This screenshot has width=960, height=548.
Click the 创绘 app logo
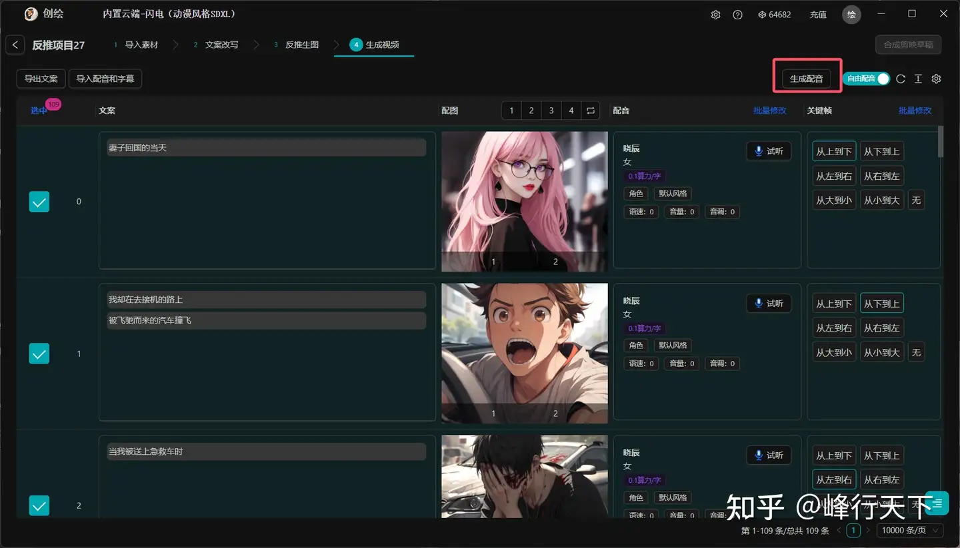(x=31, y=14)
